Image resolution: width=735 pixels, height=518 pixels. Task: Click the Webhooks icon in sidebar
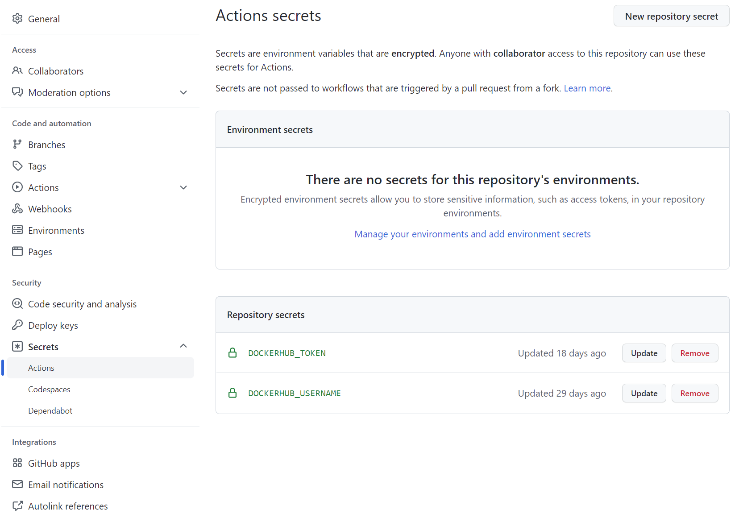coord(17,209)
